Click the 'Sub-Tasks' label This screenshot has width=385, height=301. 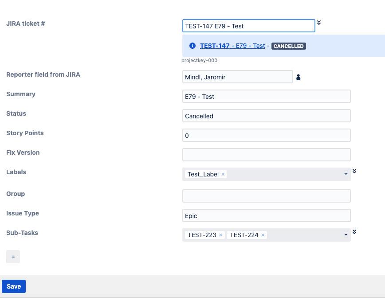tap(22, 233)
